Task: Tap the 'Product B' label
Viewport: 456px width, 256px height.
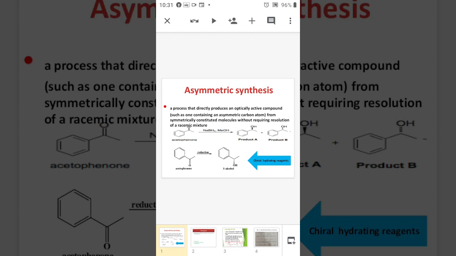Action: tap(278, 140)
